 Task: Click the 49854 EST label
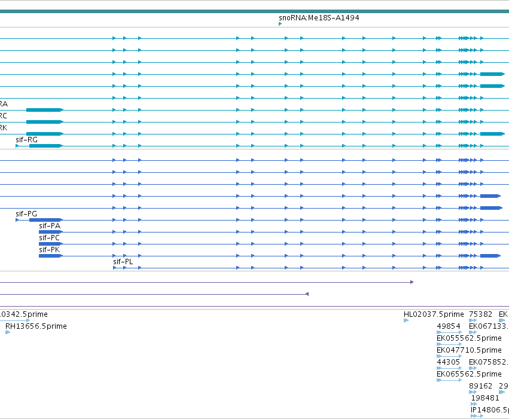(449, 326)
